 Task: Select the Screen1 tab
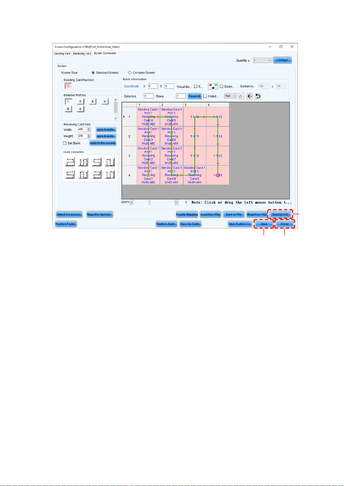pyautogui.click(x=62, y=66)
